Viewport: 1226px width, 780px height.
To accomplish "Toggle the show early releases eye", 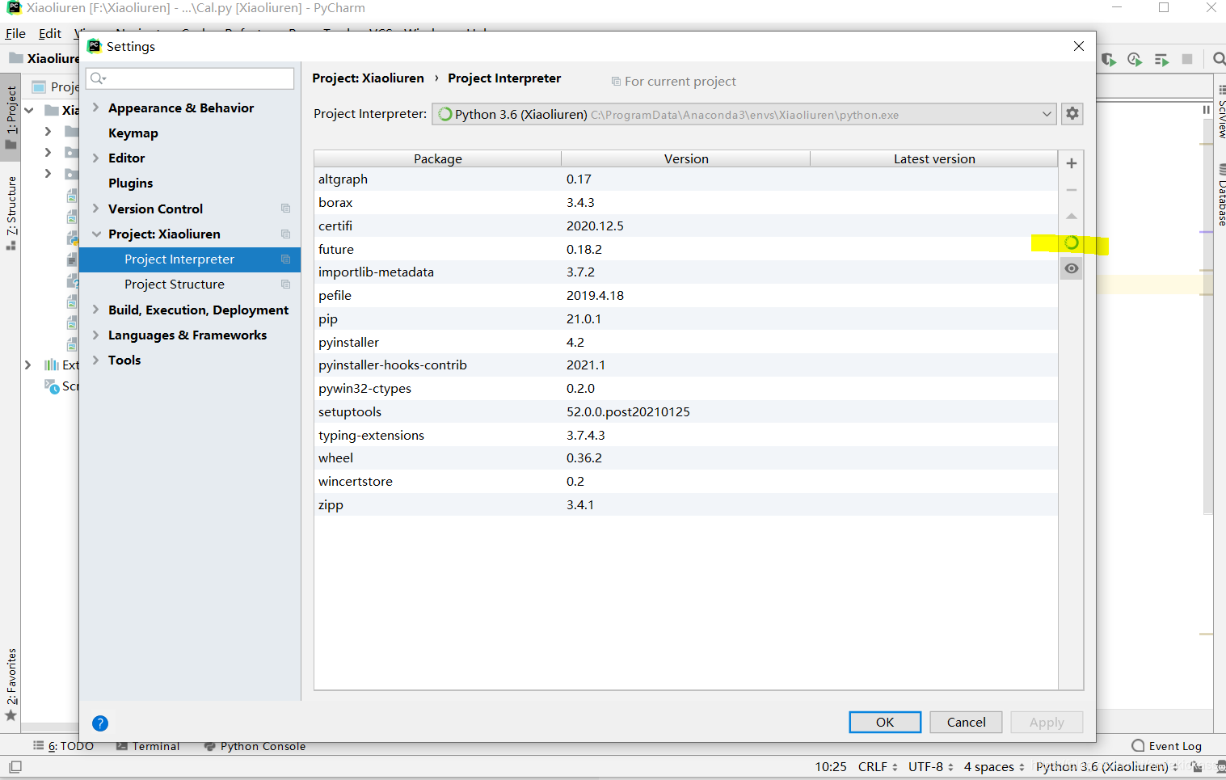I will point(1072,268).
